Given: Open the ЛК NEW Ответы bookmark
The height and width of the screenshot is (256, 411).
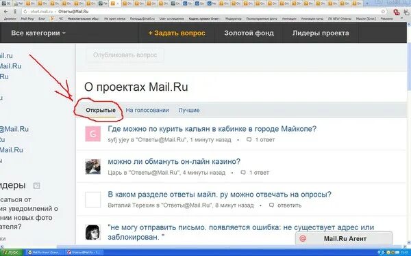Looking at the screenshot, I should [340, 18].
